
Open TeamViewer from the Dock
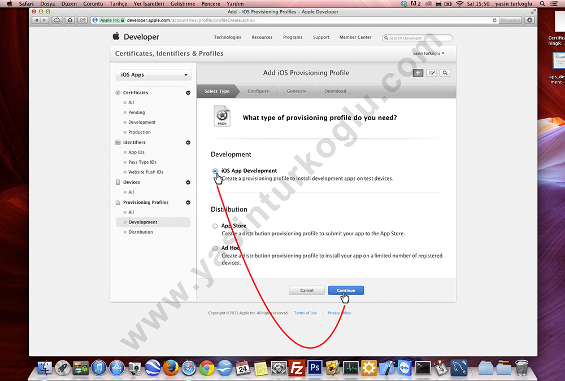[405, 368]
